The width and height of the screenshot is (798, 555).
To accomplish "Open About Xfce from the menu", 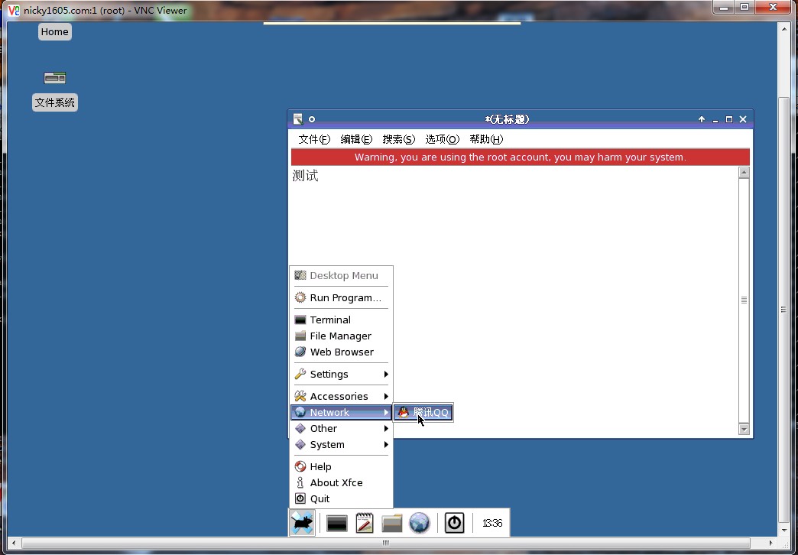I will pos(341,482).
